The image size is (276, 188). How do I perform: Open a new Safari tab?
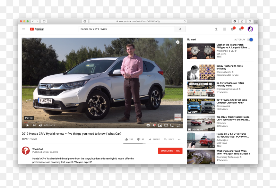[x=256, y=22]
